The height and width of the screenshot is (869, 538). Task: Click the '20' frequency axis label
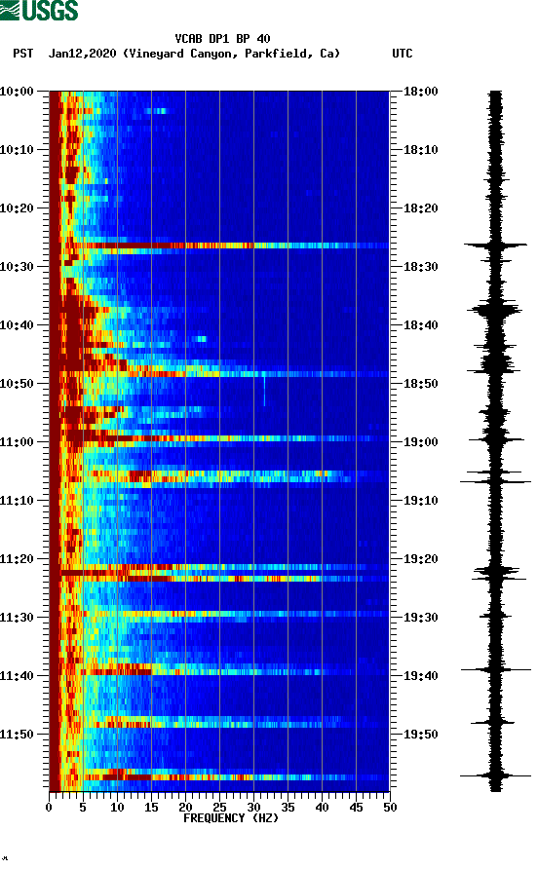(x=185, y=808)
